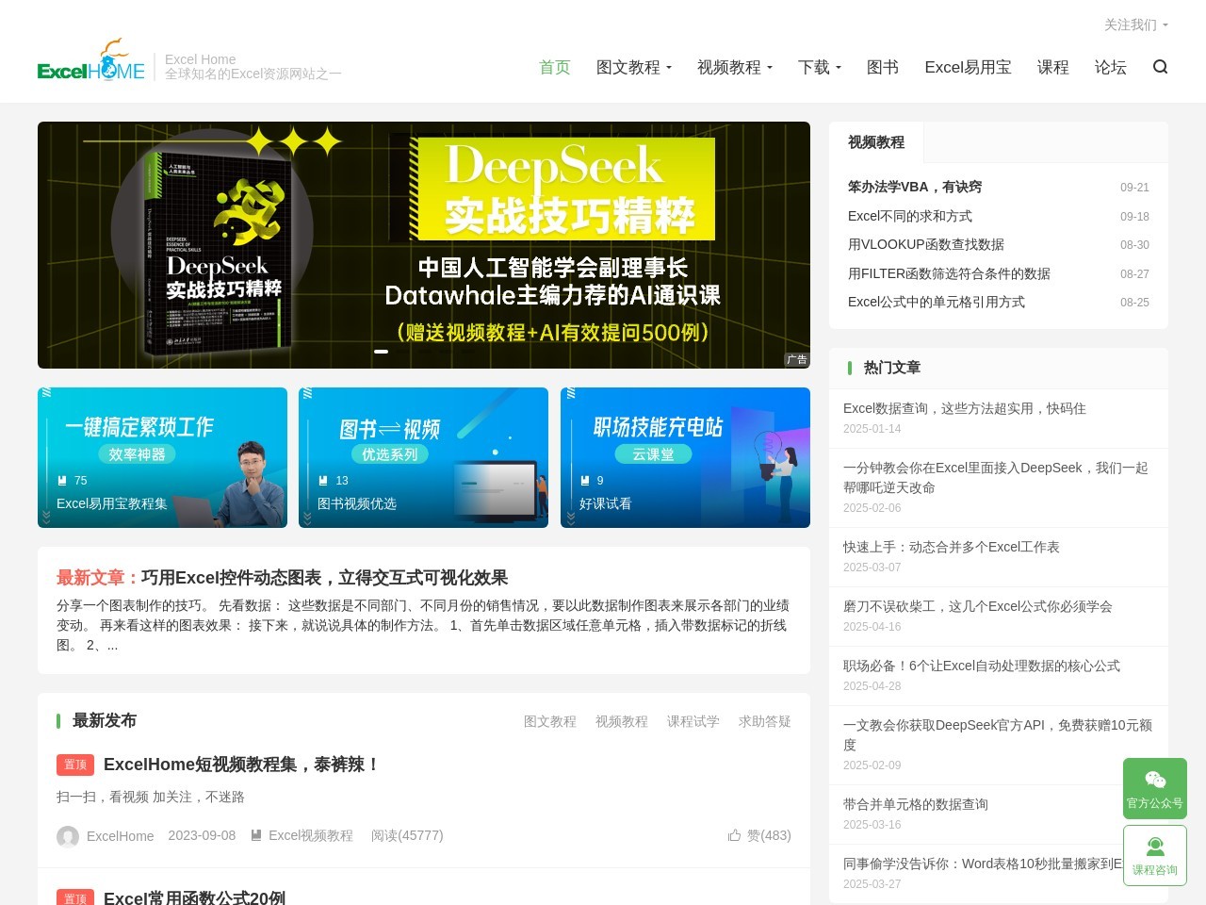Select the 求助答疑 filter tab
Image resolution: width=1206 pixels, height=905 pixels.
click(x=764, y=721)
